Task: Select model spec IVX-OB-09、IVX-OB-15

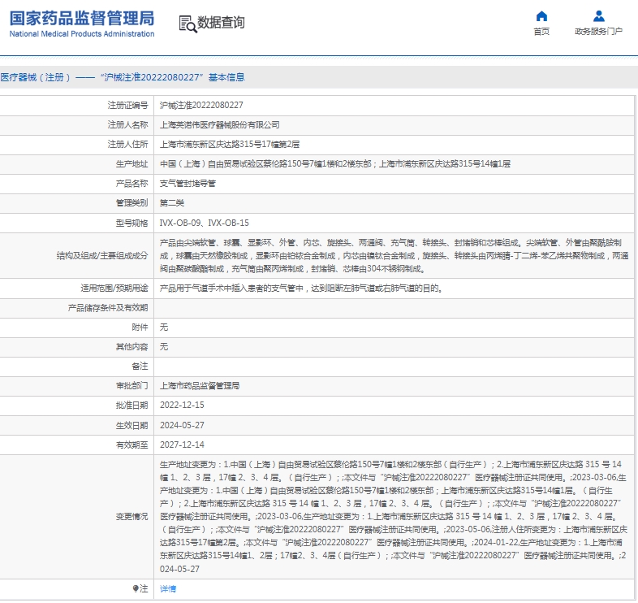Action: click(x=205, y=223)
